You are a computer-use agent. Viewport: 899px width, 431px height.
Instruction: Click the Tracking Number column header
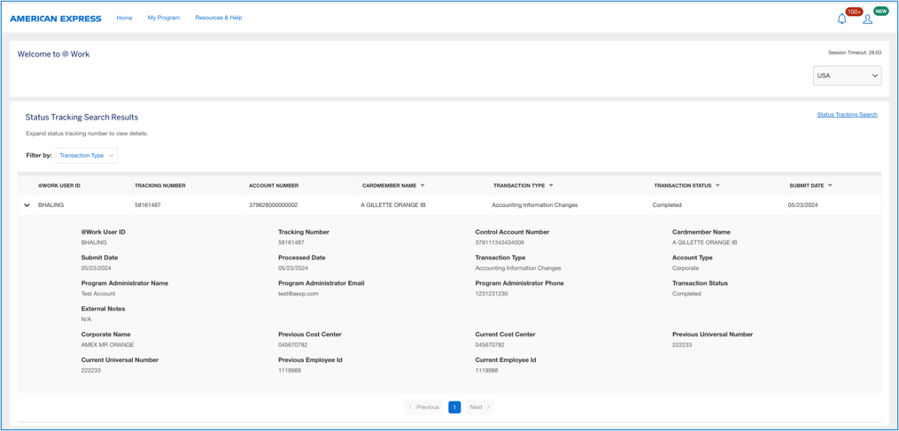click(160, 186)
